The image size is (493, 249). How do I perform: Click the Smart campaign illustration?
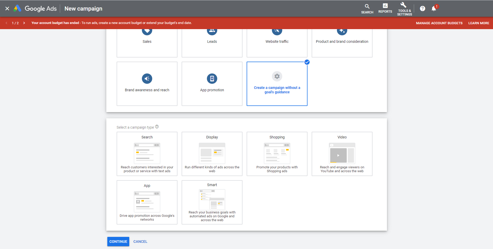coord(212,200)
